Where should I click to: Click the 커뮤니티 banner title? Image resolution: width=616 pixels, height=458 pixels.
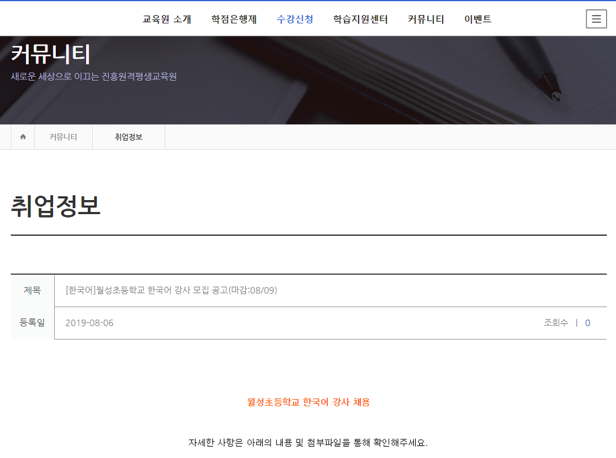click(51, 53)
